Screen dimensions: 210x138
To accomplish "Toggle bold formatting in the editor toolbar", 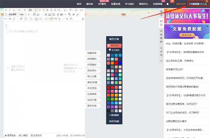I will click(6, 10).
